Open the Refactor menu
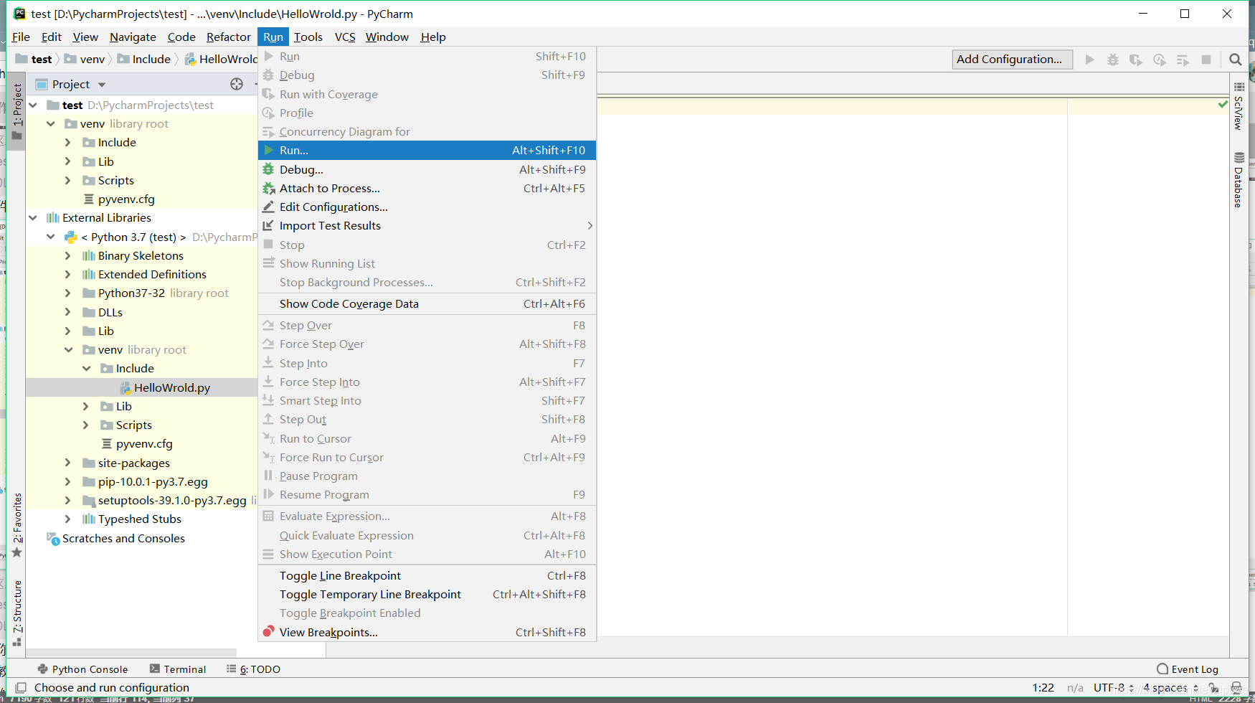Screen dimensions: 1255x703 tap(229, 37)
